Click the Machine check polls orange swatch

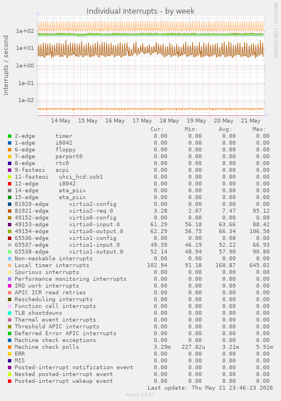coord(10,347)
